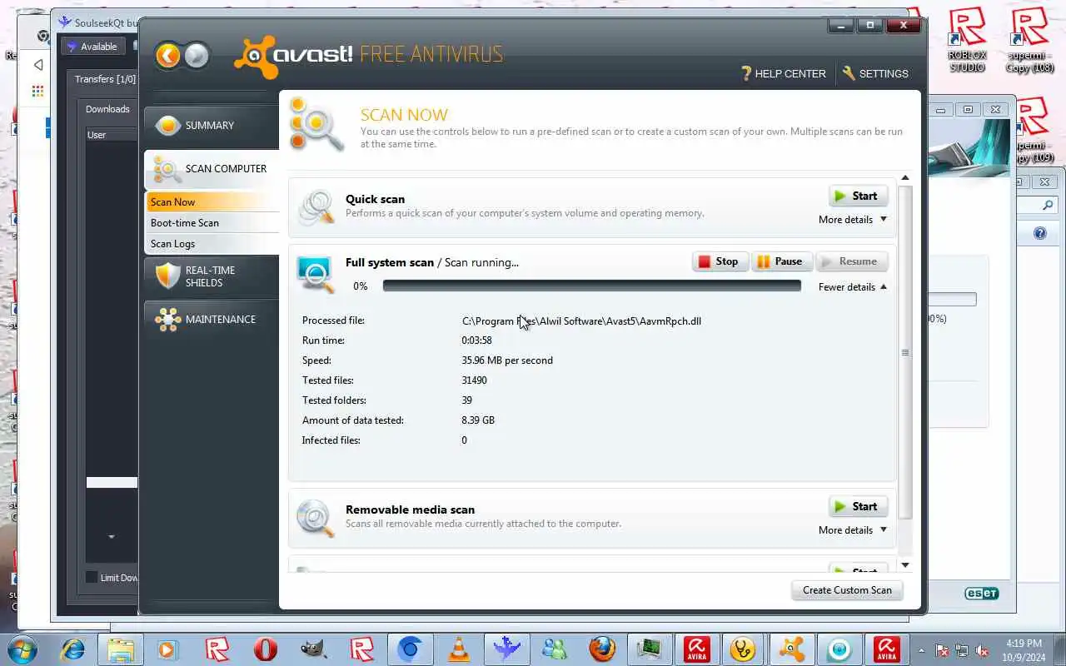Stop the Full system scan
1066x666 pixels.
click(x=720, y=261)
